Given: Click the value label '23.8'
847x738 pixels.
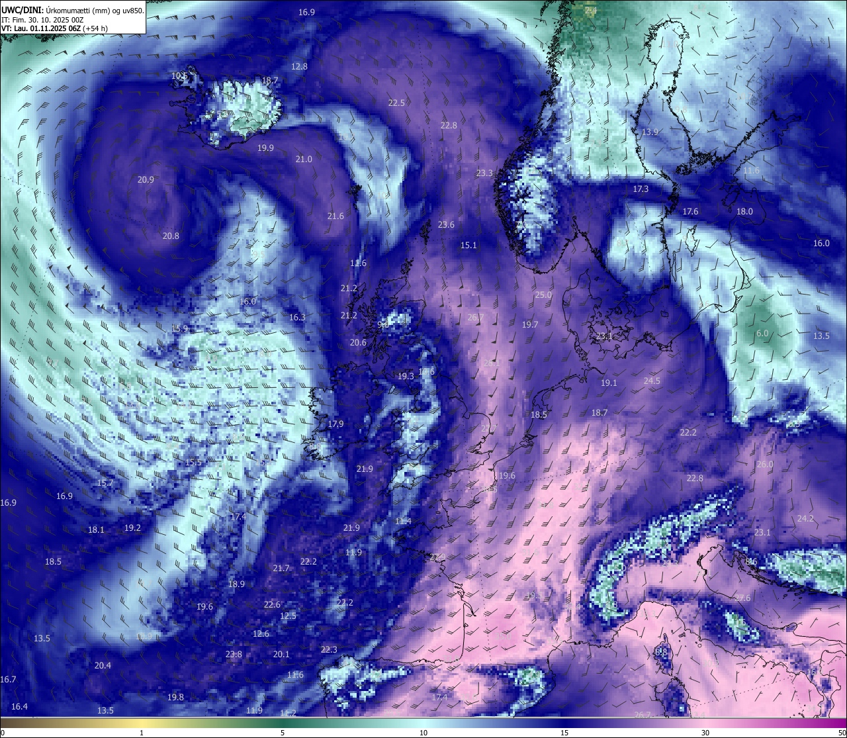Looking at the screenshot, I should pyautogui.click(x=234, y=655).
